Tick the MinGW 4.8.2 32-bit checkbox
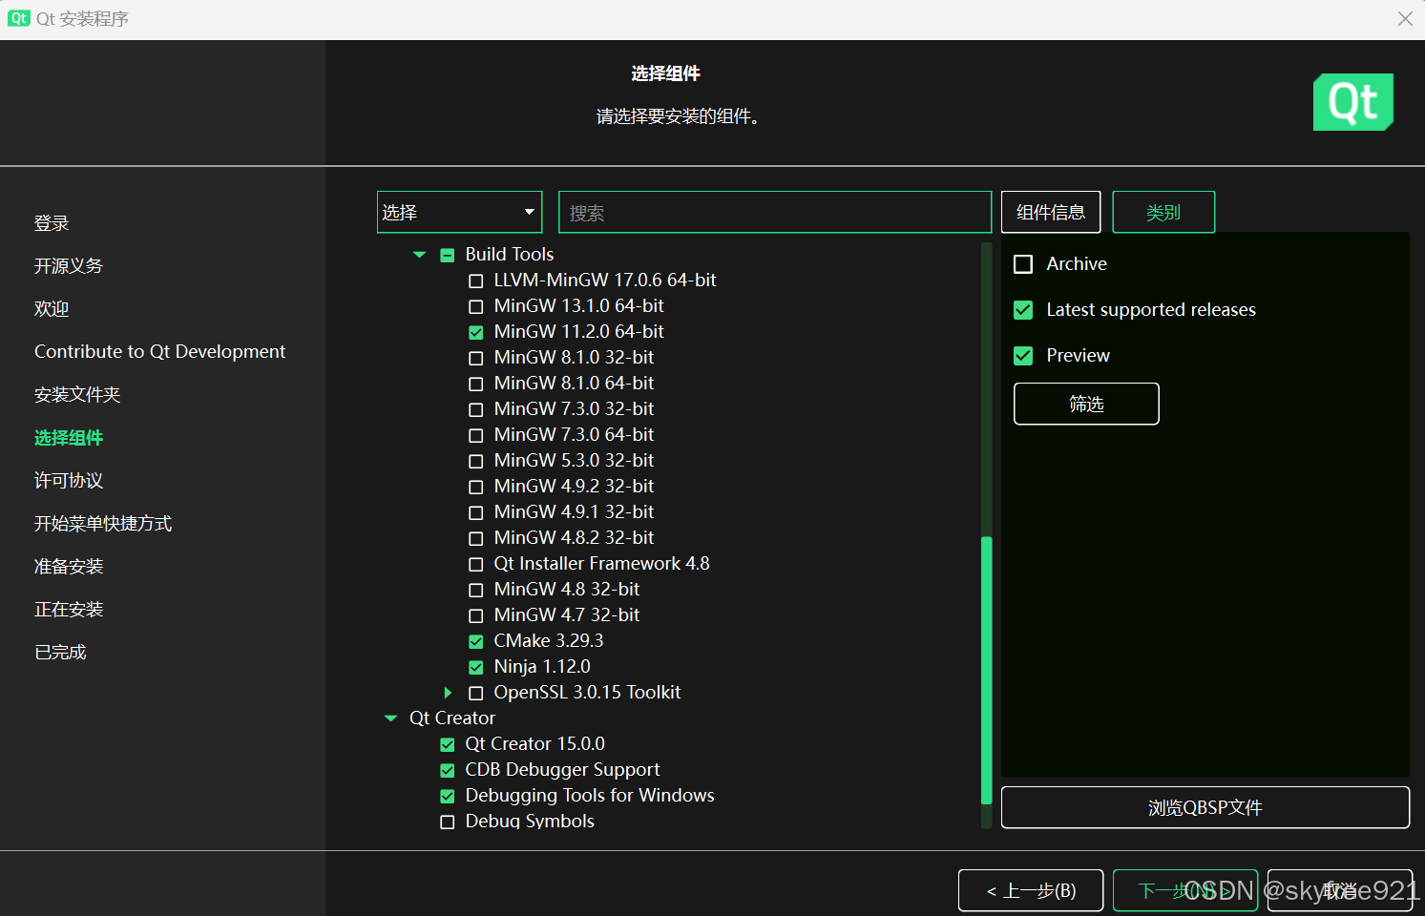This screenshot has height=916, width=1425. pyautogui.click(x=476, y=538)
